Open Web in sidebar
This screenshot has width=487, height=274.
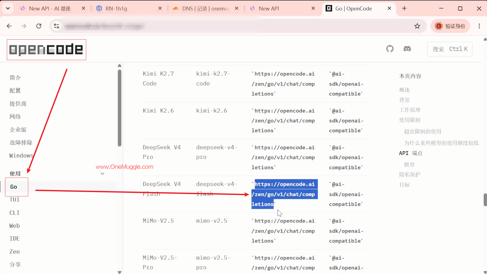click(14, 226)
